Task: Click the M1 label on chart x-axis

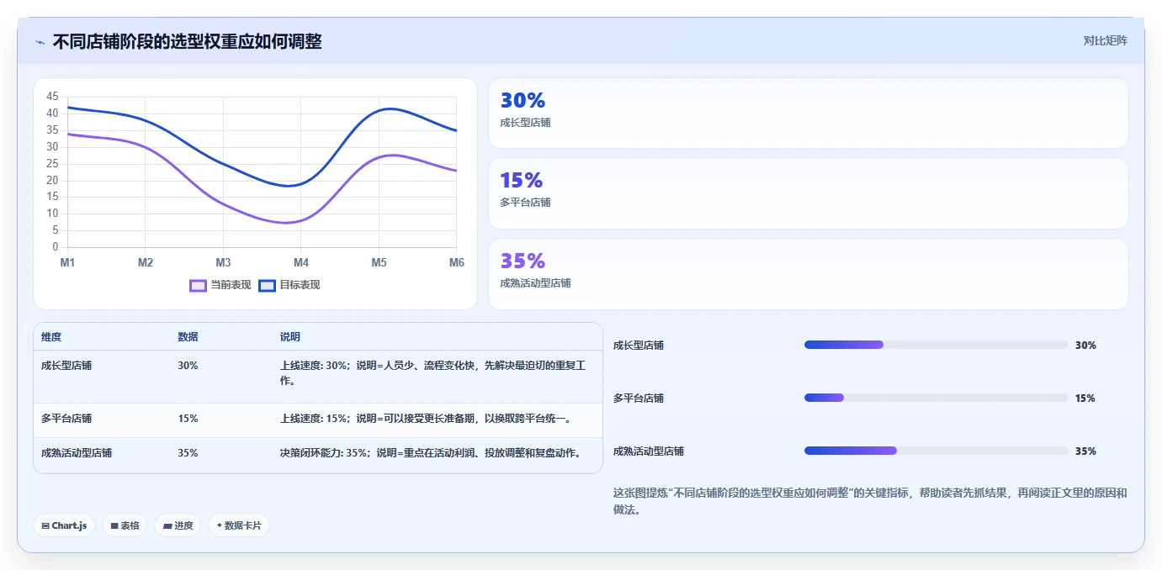Action: (x=67, y=263)
